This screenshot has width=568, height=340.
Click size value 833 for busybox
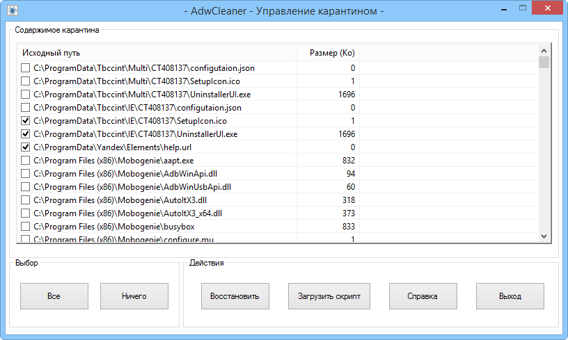tap(349, 227)
